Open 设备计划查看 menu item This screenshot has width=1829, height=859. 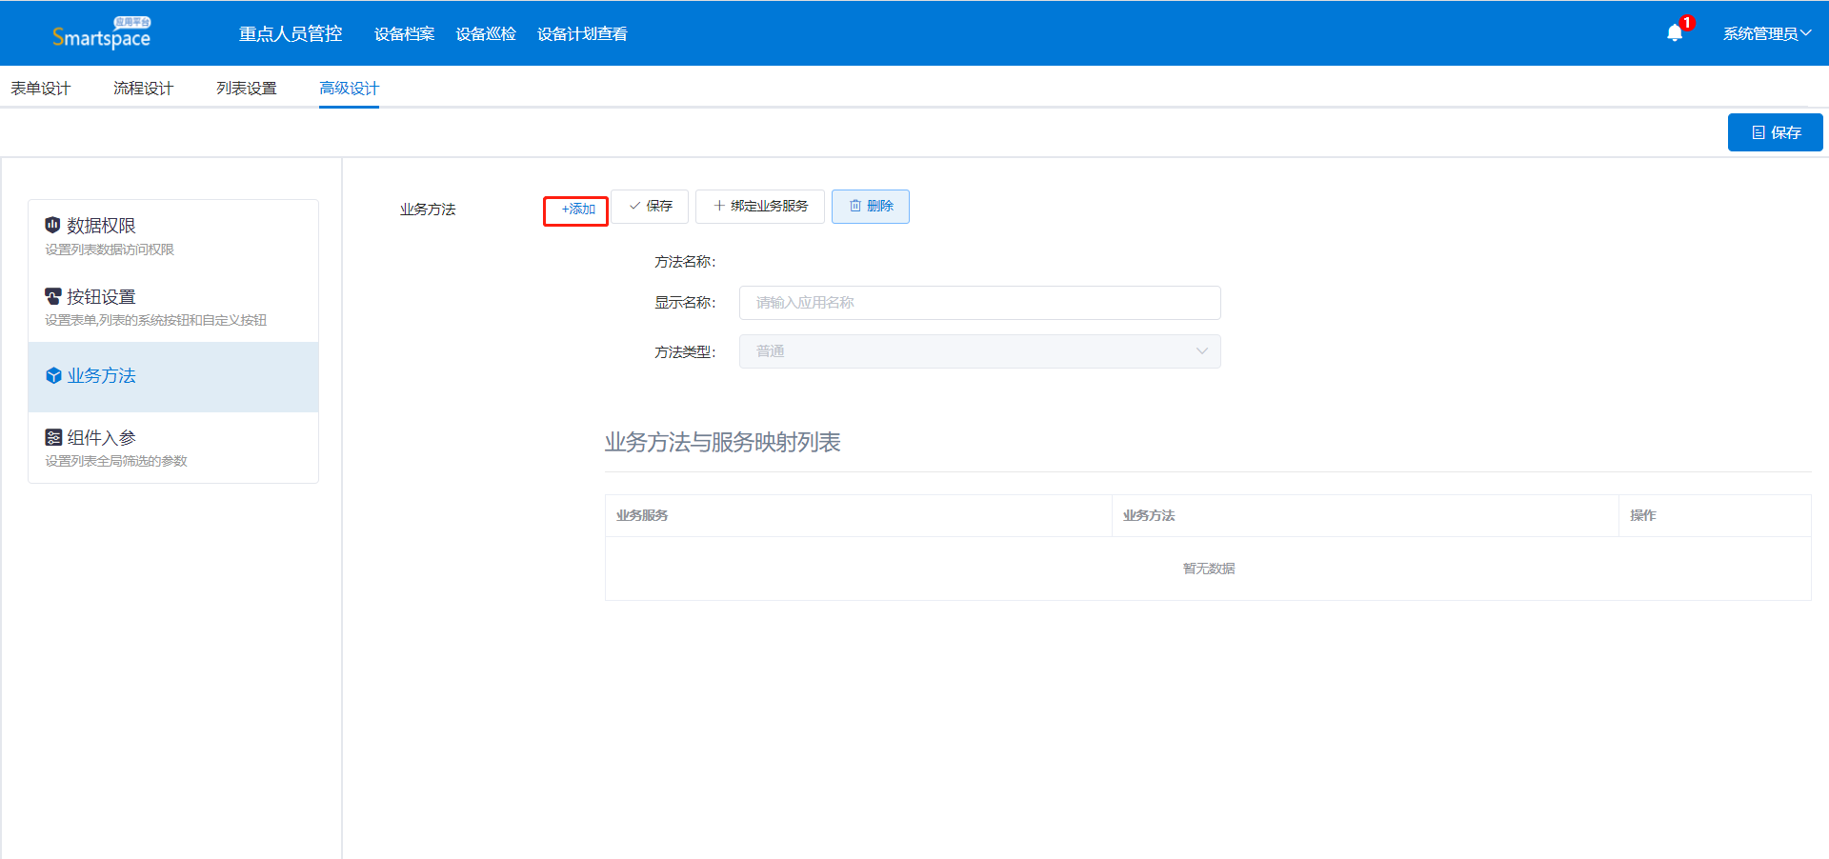(x=582, y=33)
